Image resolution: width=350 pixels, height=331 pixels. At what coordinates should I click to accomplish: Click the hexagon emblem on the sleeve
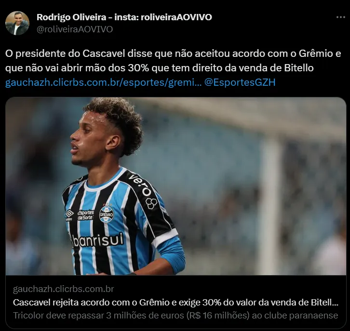[x=151, y=203]
